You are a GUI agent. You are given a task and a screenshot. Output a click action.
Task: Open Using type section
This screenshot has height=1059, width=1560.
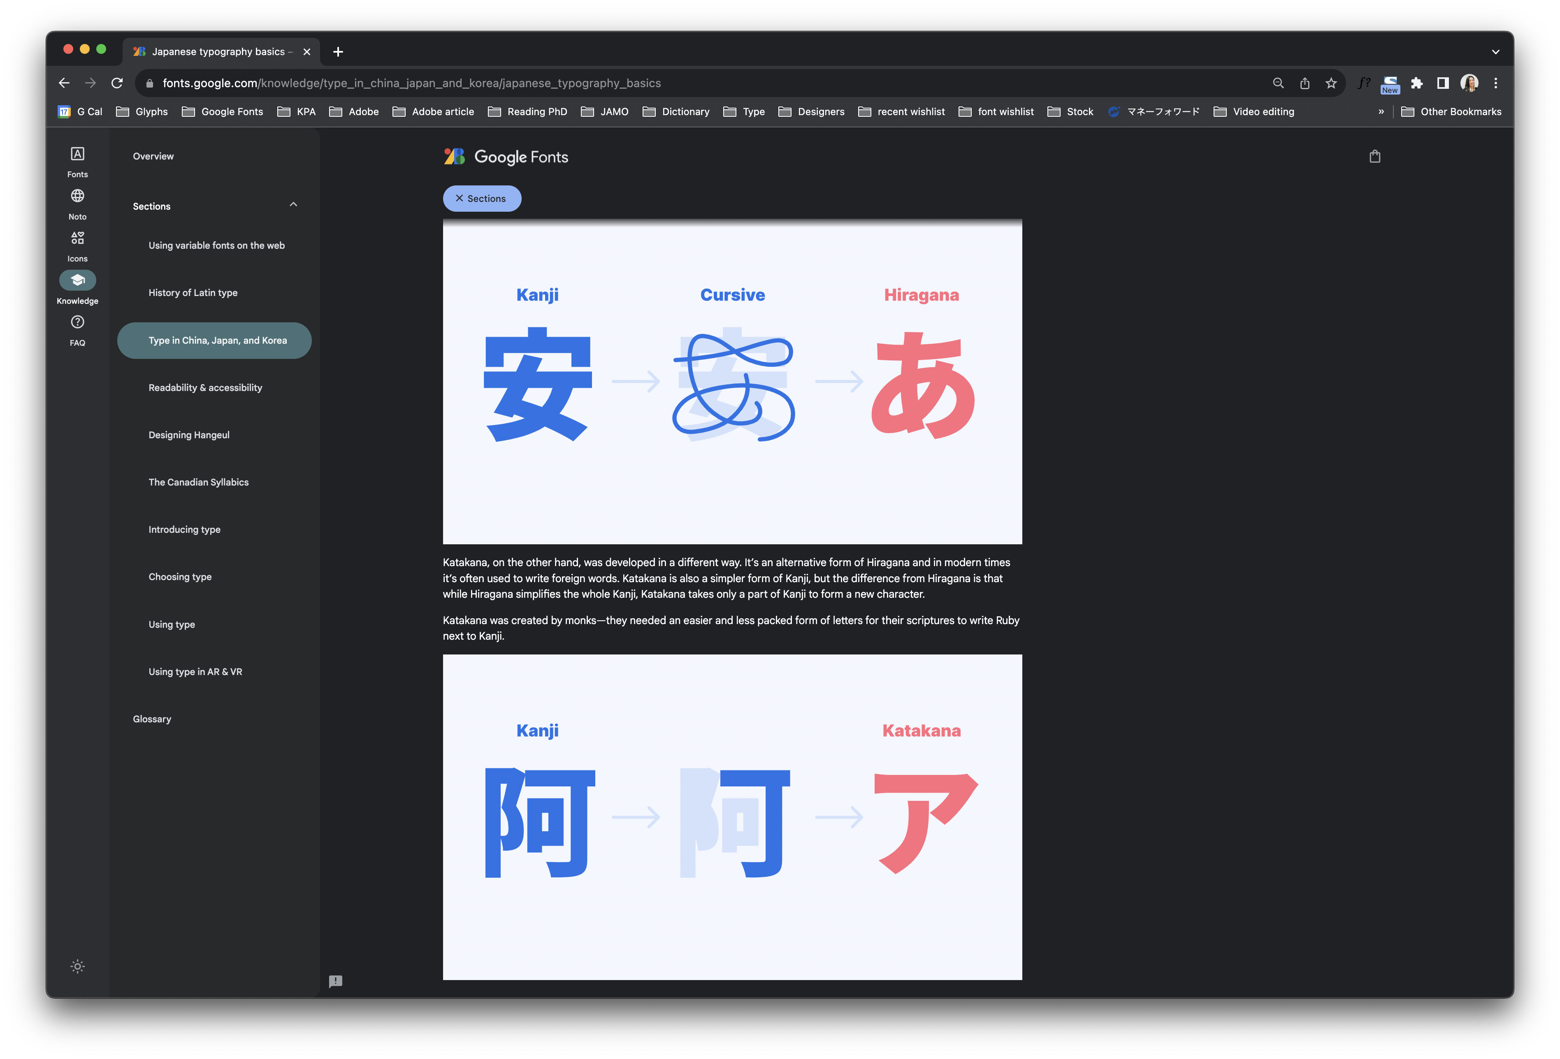pos(172,624)
